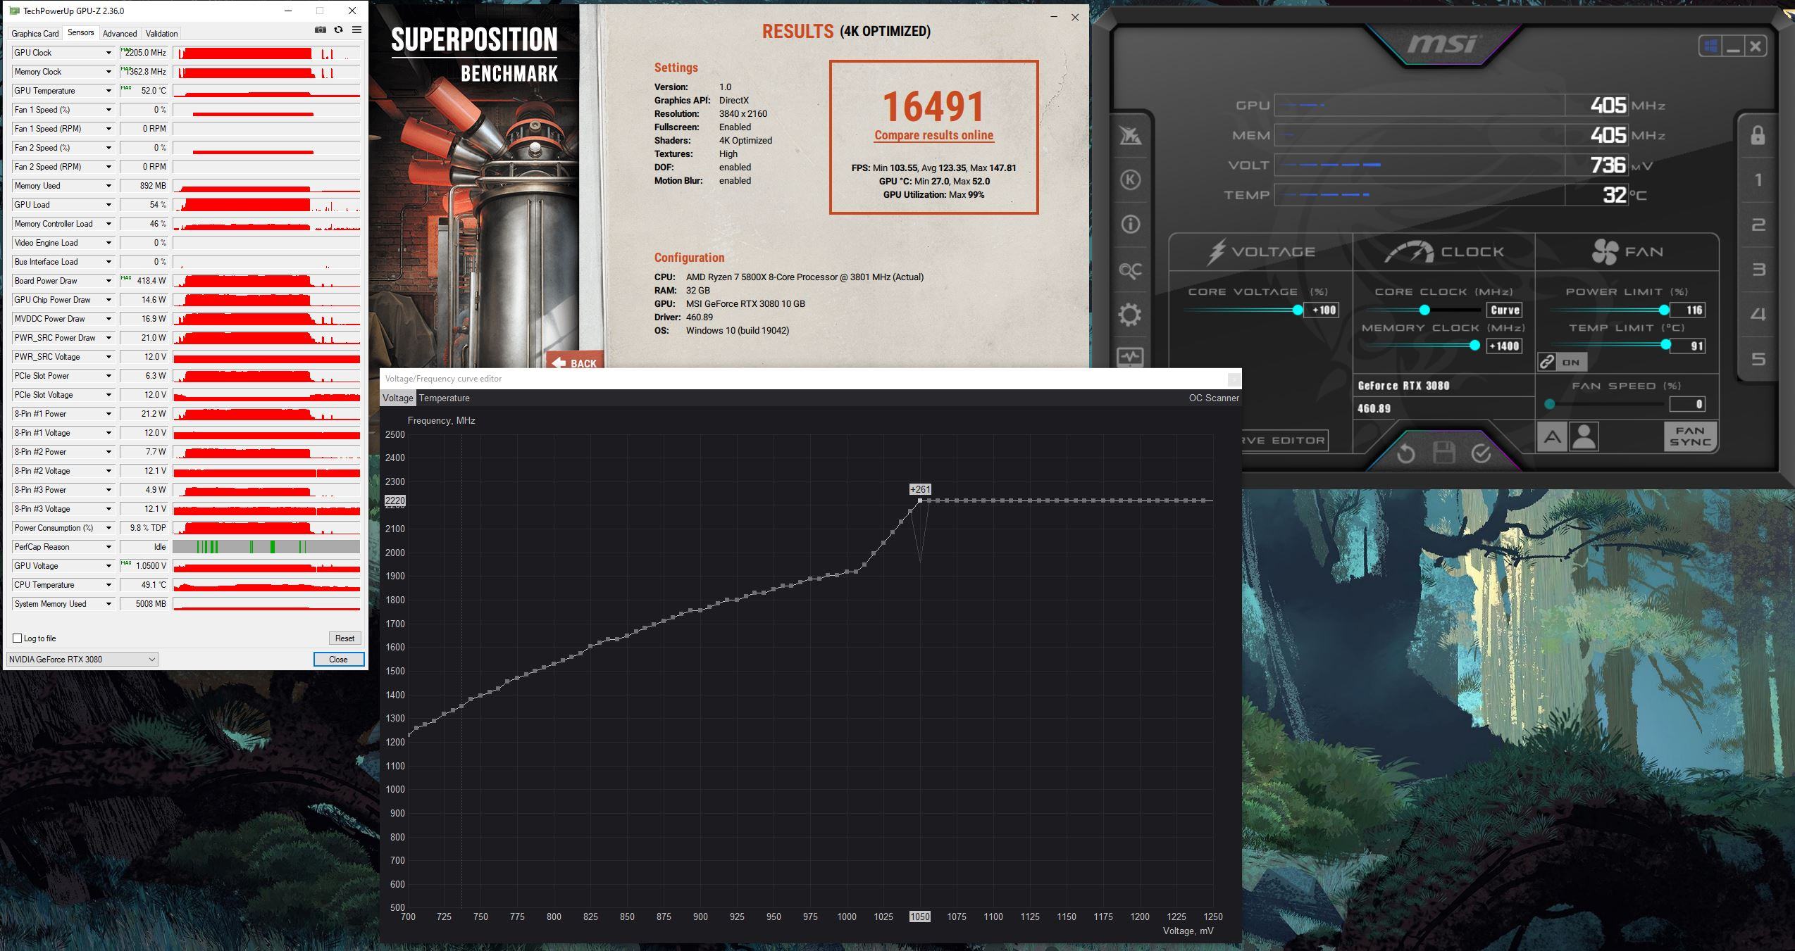Select Afterburner profile slot 4

1758,315
